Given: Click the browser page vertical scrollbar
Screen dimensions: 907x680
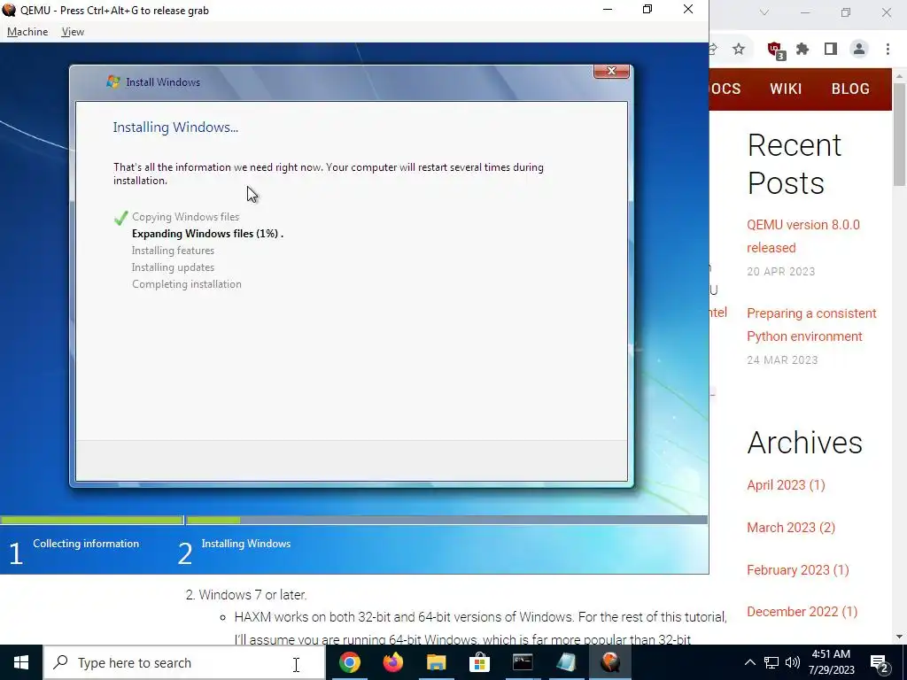Looking at the screenshot, I should tap(899, 135).
